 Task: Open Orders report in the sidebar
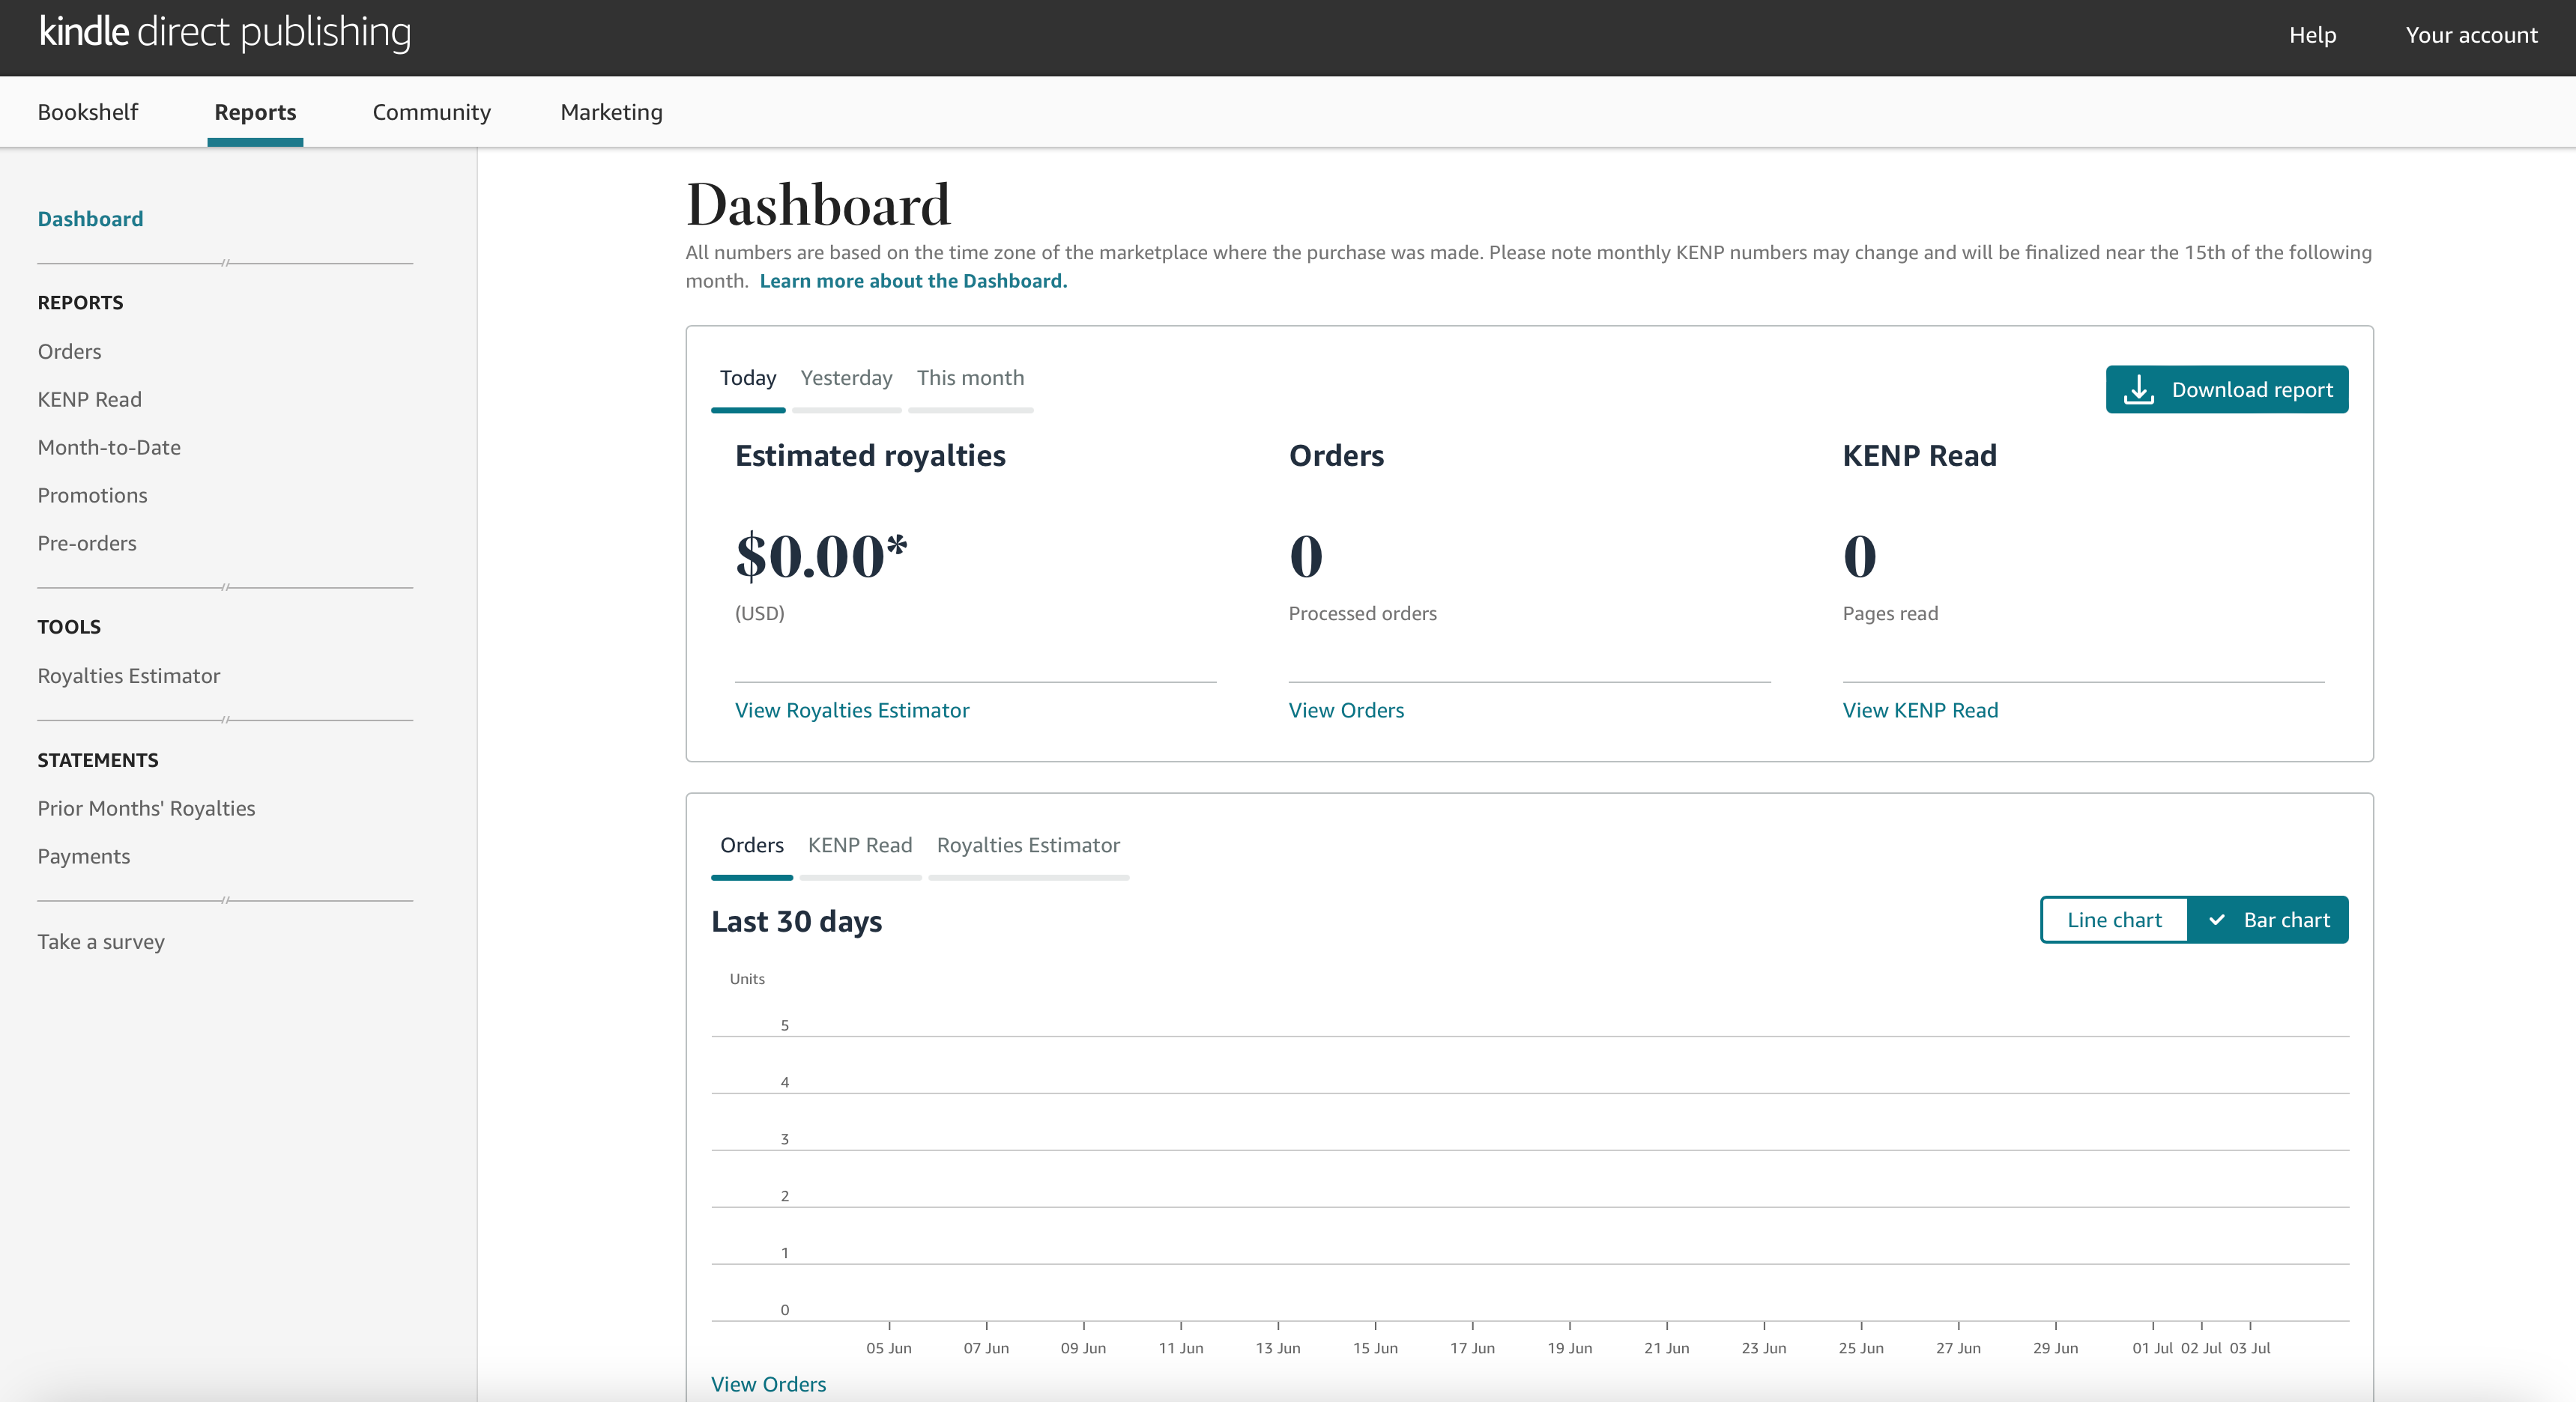[x=69, y=352]
